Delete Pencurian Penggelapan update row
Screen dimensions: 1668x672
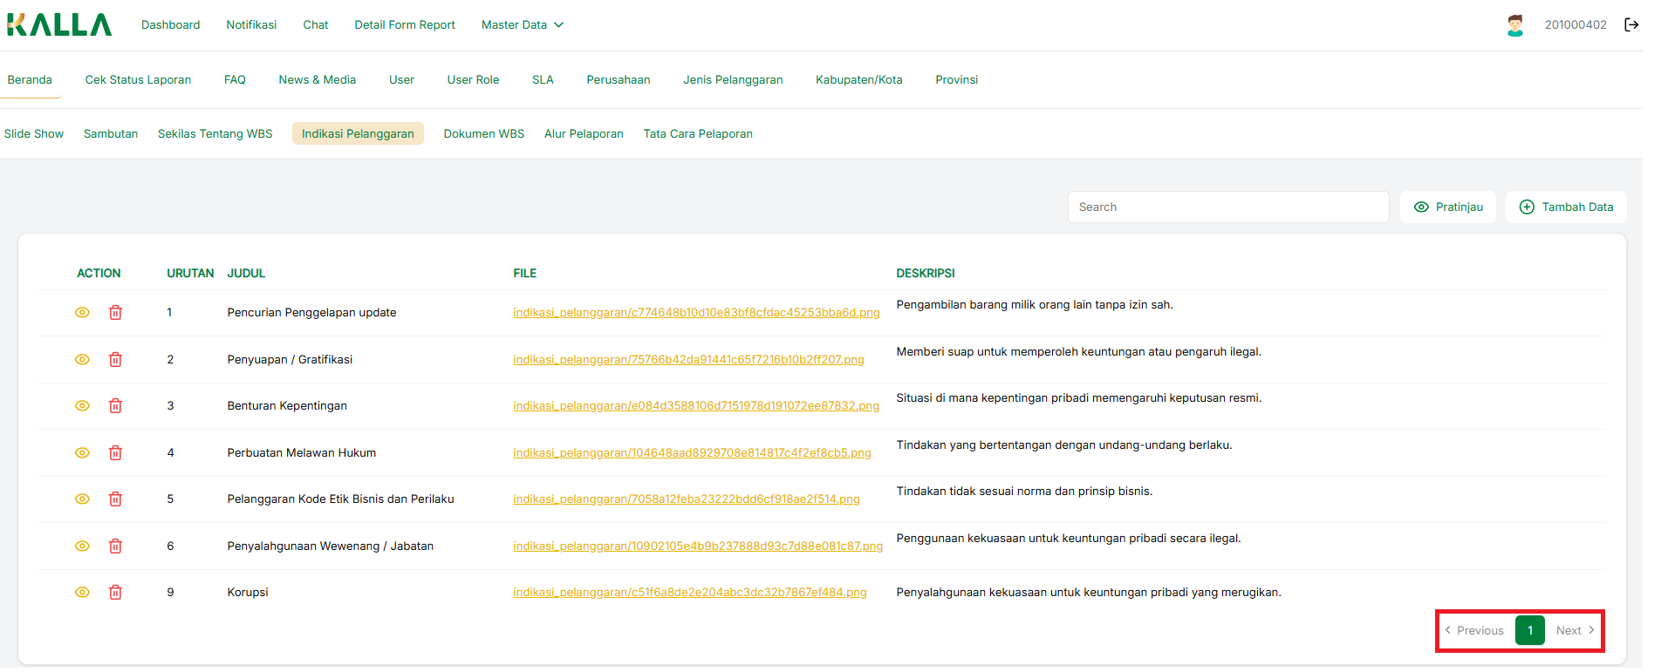115,313
